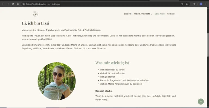The width and height of the screenshot is (209, 108).
Task: Click paragraph starting Denn jede Schwangerschaft
Action: click(99, 47)
